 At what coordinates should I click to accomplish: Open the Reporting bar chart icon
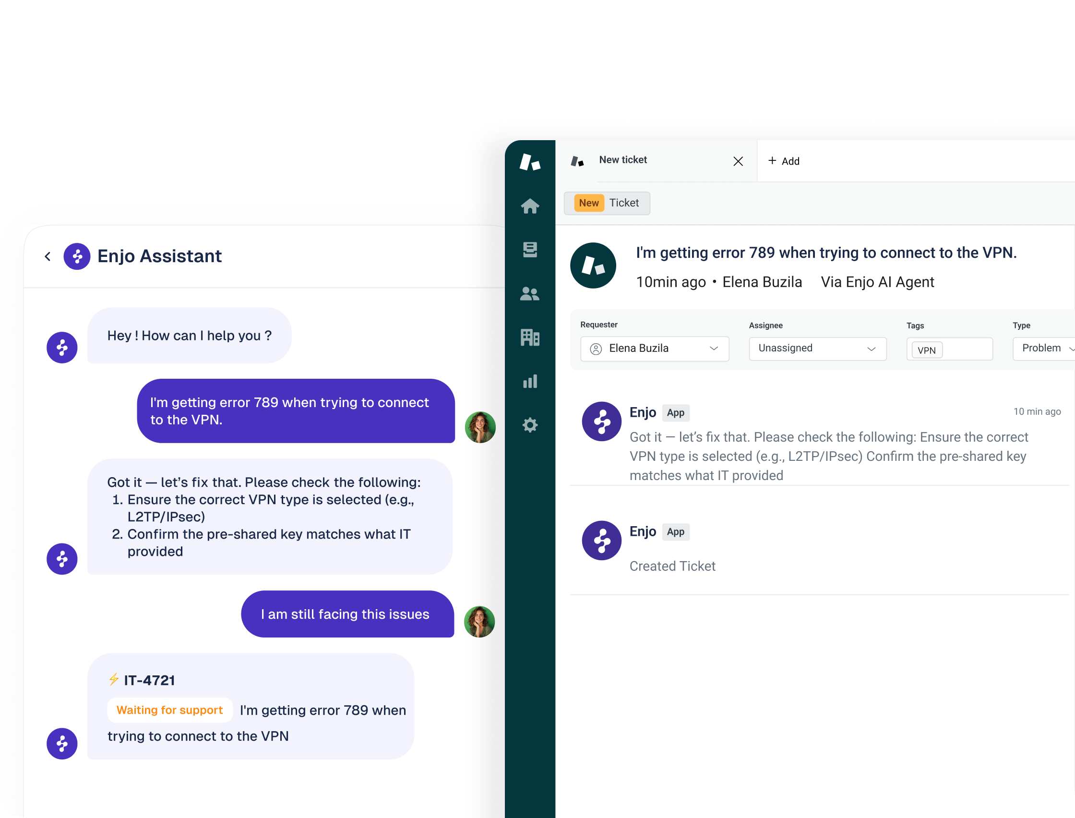click(529, 381)
